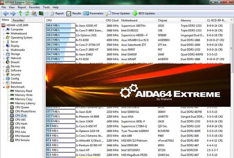The height and width of the screenshot is (158, 234).
Task: Open the Report wizard from the toolbar
Action: [57, 13]
